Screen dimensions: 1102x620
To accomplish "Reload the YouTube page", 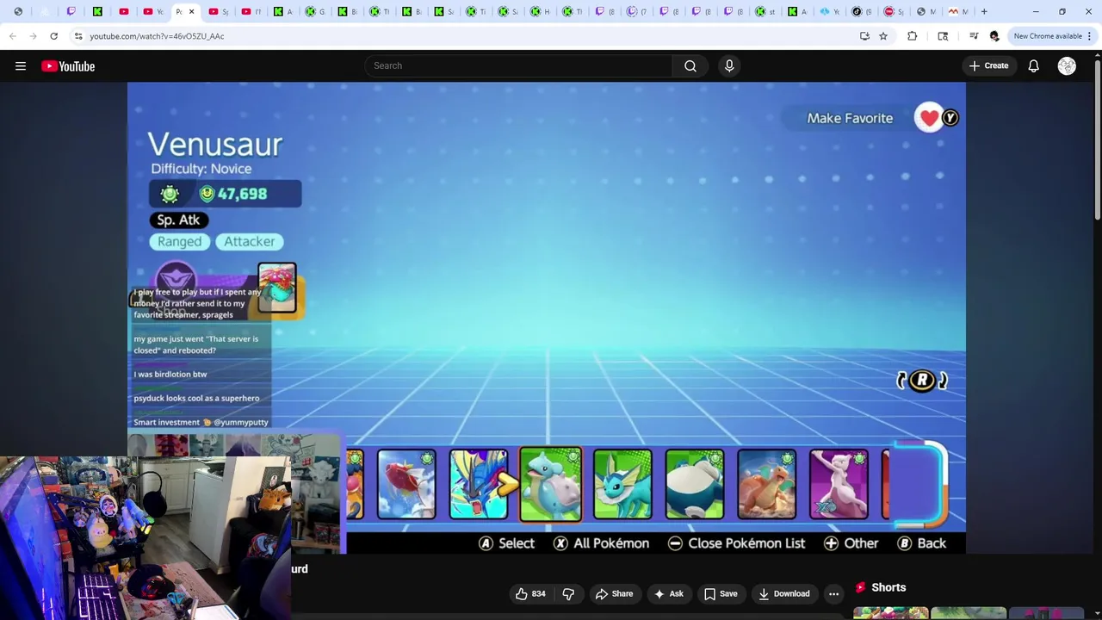I will tap(53, 36).
